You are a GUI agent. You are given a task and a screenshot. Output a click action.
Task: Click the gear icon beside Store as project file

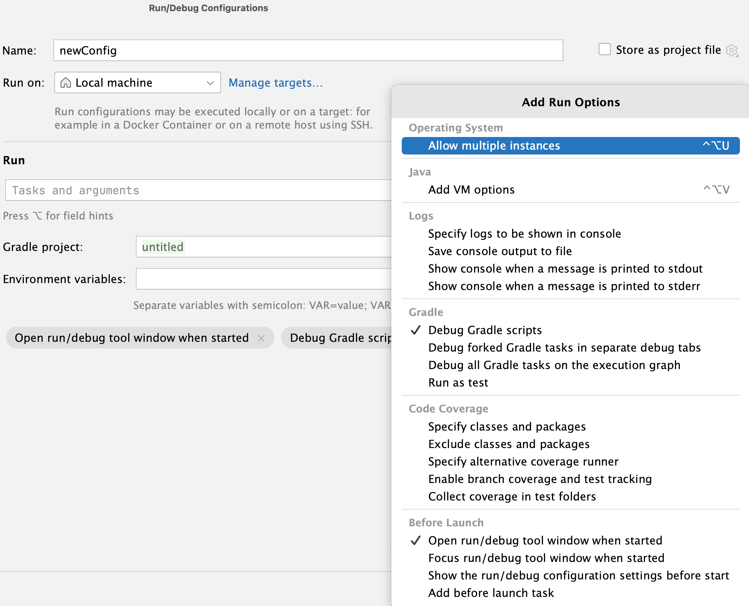[x=732, y=50]
